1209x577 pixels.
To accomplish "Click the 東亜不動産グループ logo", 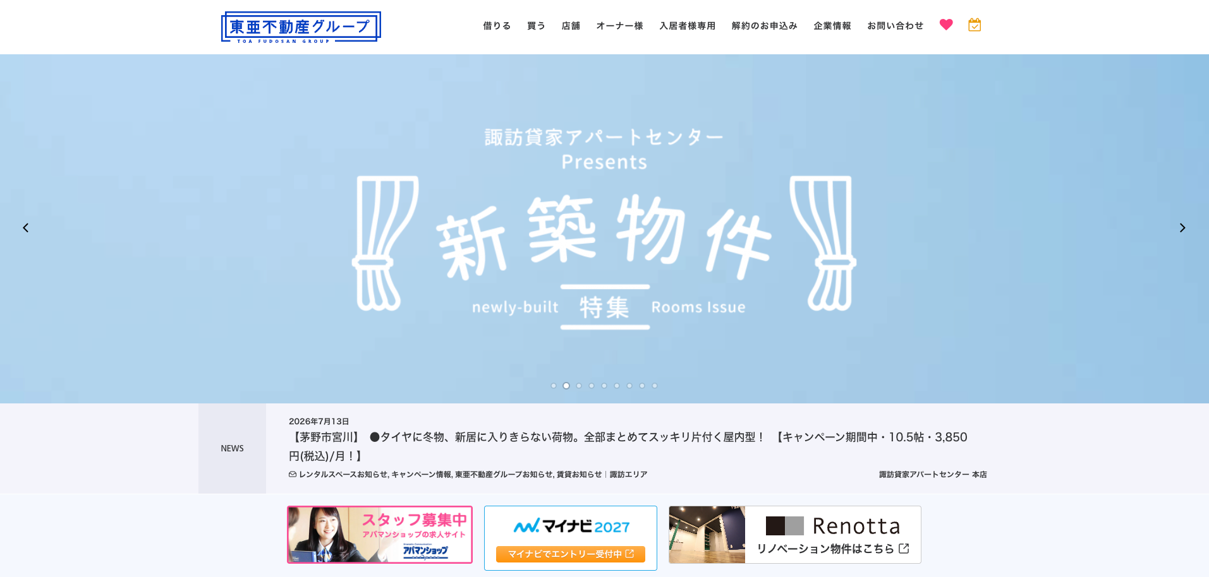I will click(301, 27).
